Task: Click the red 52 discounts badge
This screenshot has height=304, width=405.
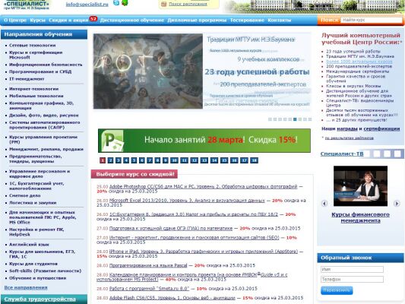Action: (93, 19)
